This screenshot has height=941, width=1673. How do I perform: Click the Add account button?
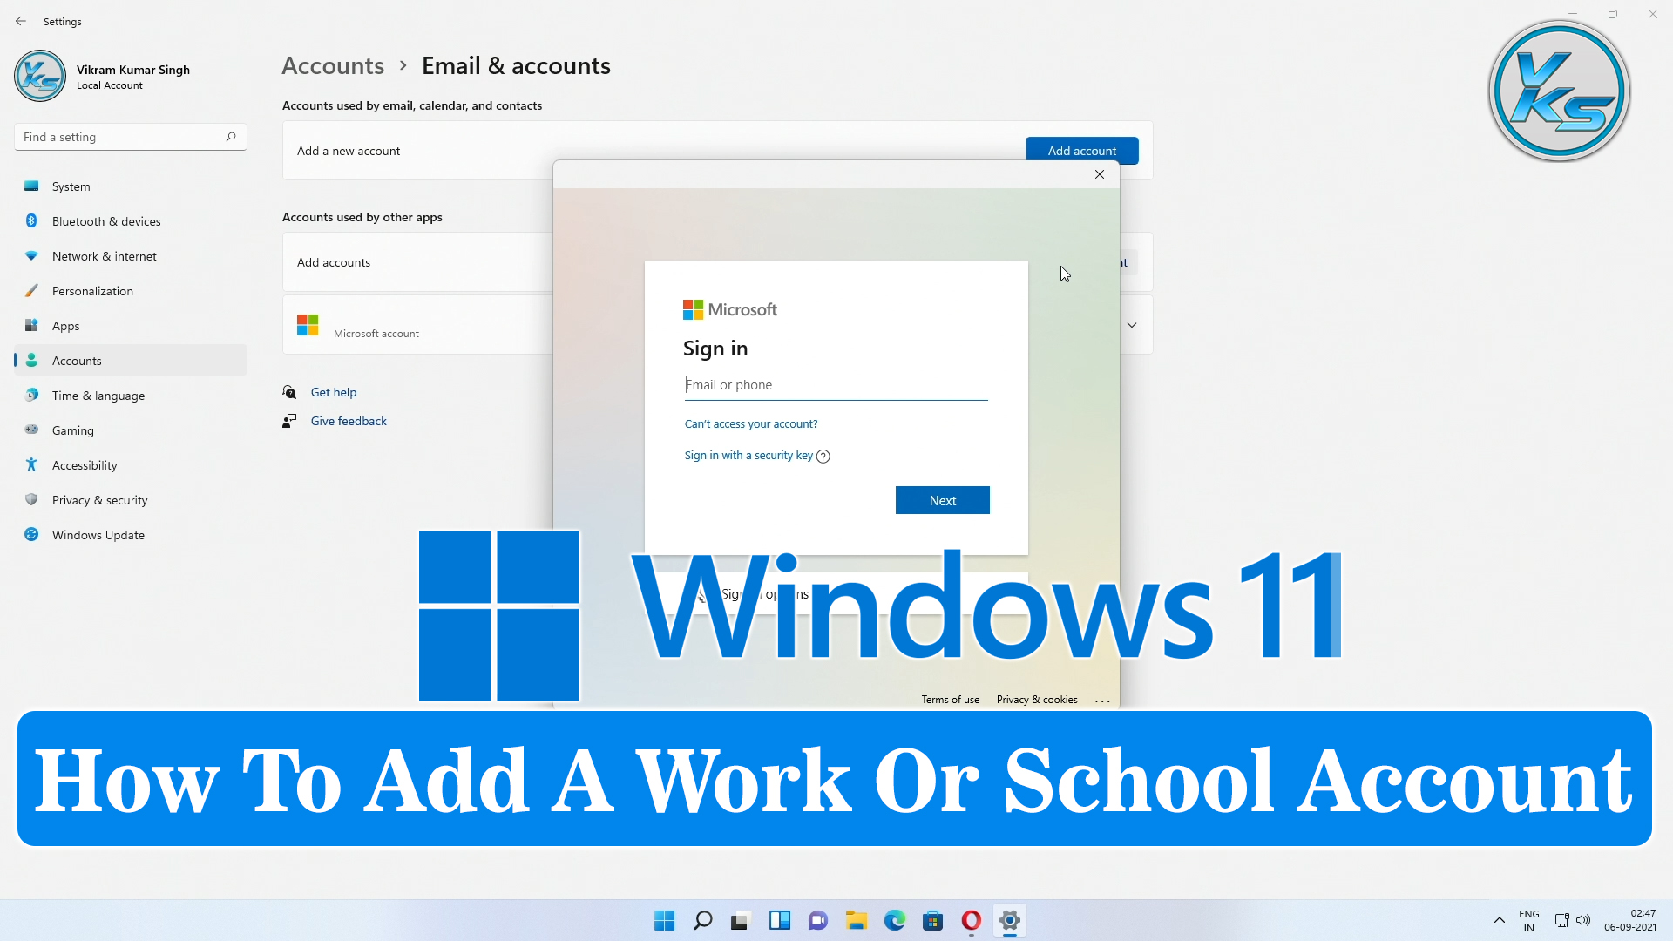pyautogui.click(x=1081, y=151)
